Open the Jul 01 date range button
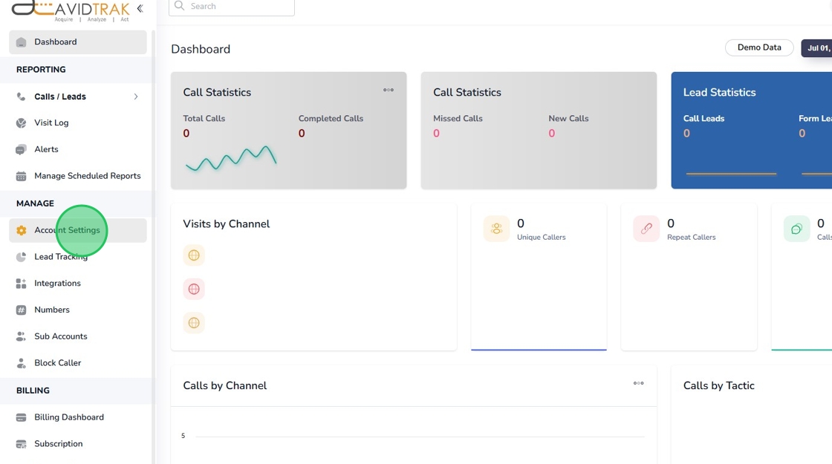Screen dimensions: 832x464 point(816,48)
